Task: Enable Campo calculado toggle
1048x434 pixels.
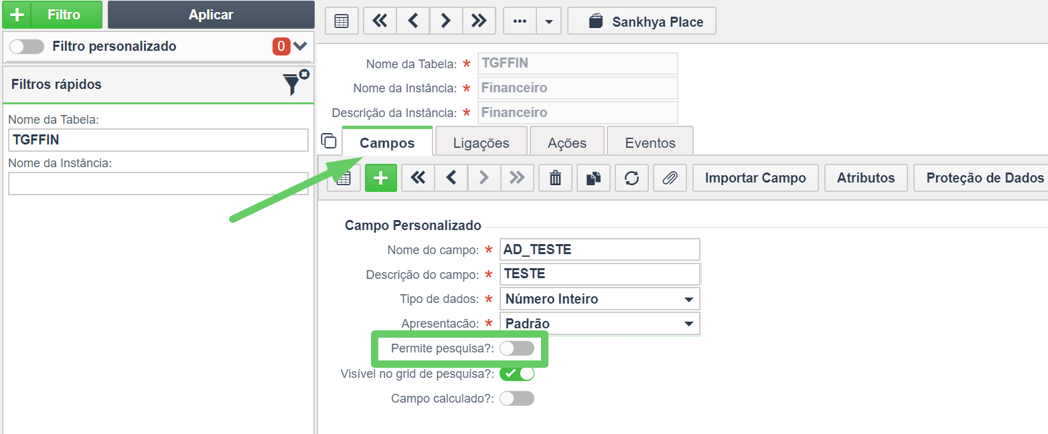Action: (x=517, y=399)
